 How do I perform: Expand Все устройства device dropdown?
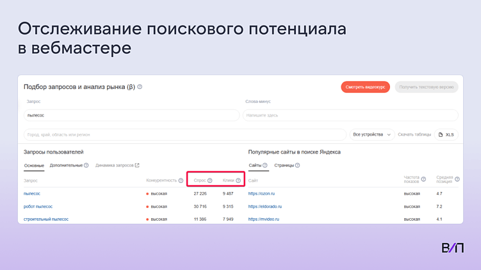pyautogui.click(x=371, y=134)
